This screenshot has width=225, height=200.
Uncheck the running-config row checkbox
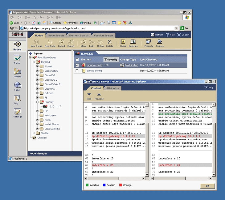tap(77, 65)
